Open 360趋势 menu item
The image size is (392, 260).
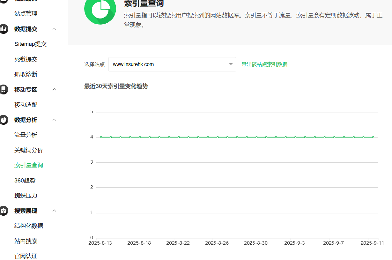[x=25, y=181]
